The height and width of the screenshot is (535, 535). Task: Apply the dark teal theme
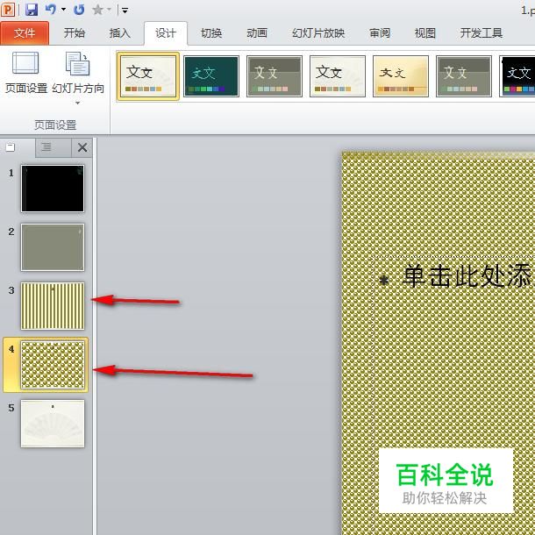211,76
